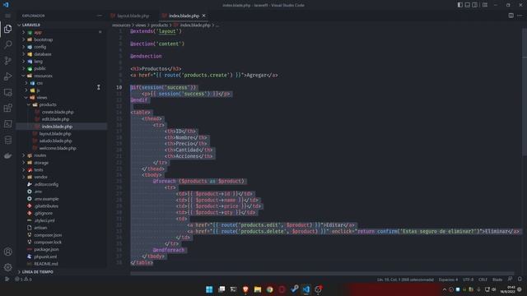Click the products breadcrumb segment
The height and width of the screenshot is (296, 527).
point(159,25)
